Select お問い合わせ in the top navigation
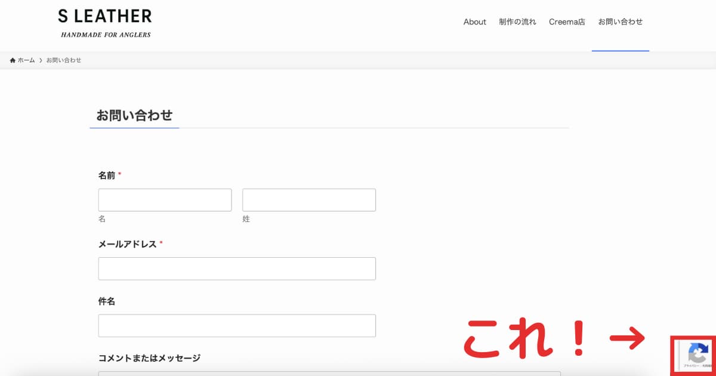Viewport: 716px width, 376px height. pos(621,21)
